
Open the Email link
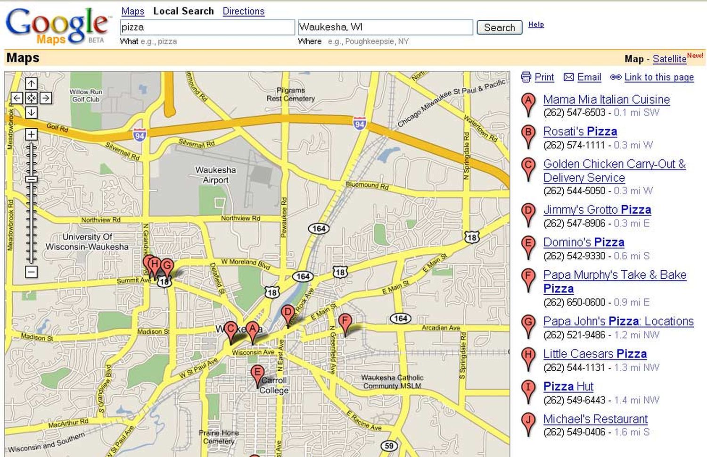click(589, 77)
